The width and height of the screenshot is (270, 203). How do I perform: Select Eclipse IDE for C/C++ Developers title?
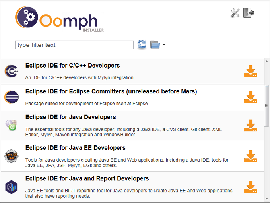click(72, 66)
